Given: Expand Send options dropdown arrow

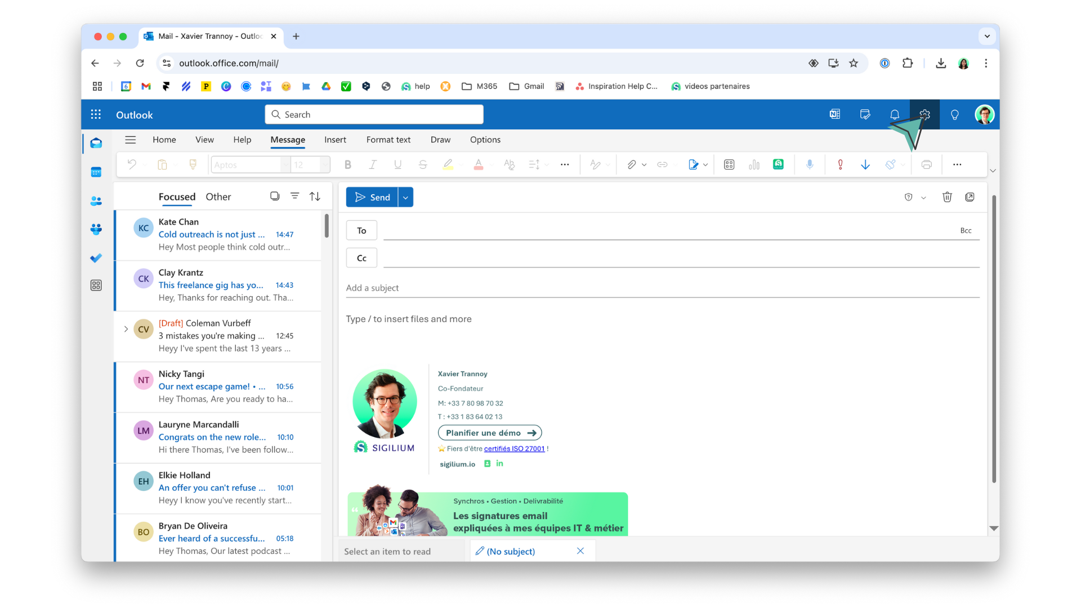Looking at the screenshot, I should (x=405, y=198).
